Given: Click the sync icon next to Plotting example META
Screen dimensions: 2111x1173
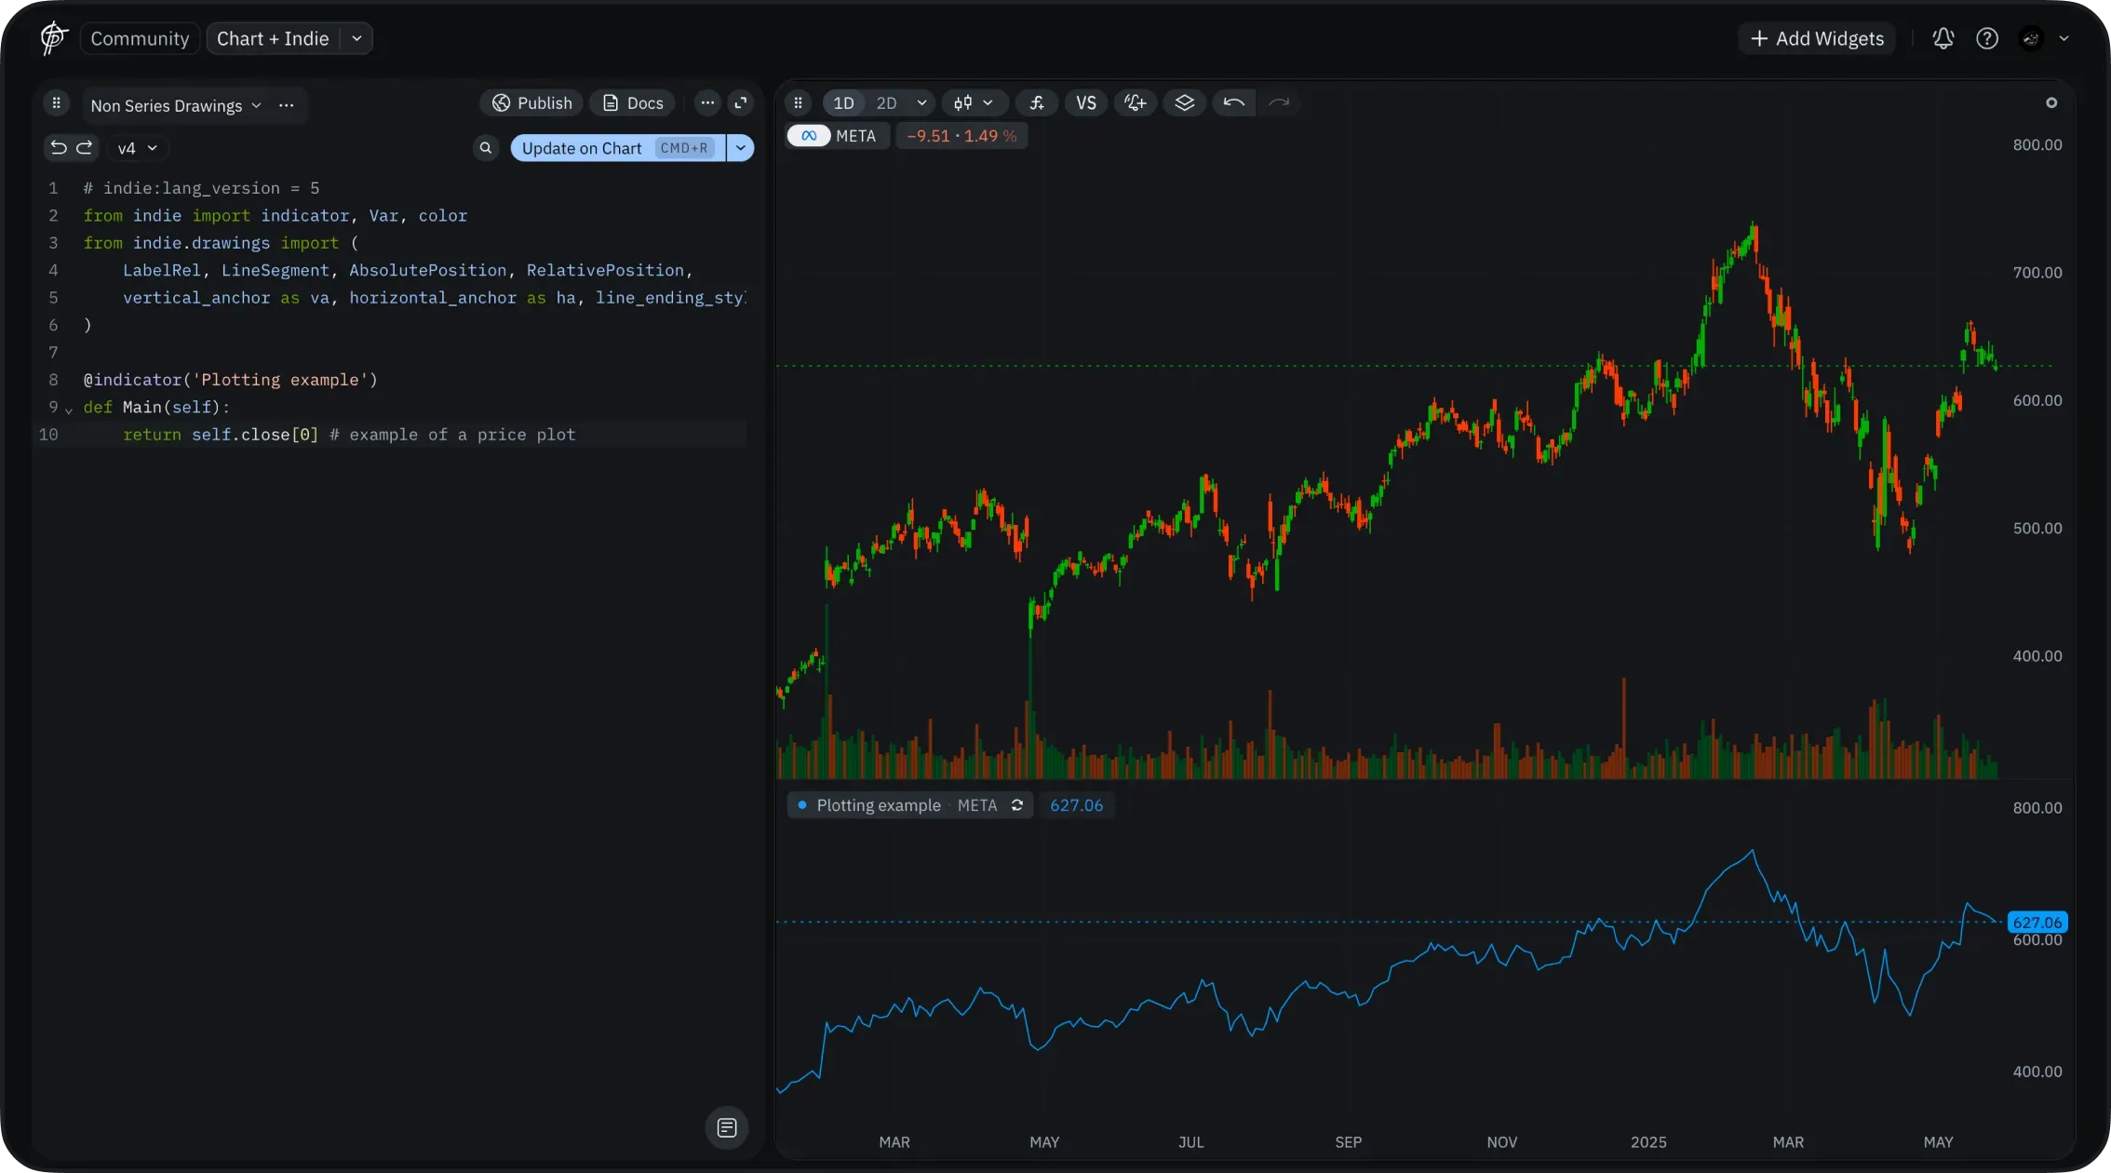Looking at the screenshot, I should pos(1017,805).
